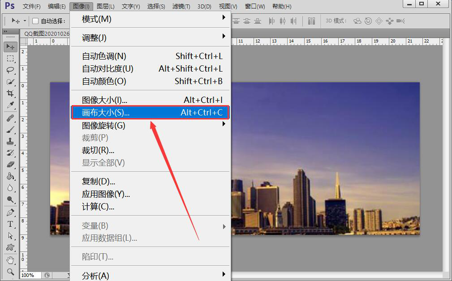Viewport: 452px width, 281px height.
Task: Click the status bar document info icon
Action: (47, 275)
